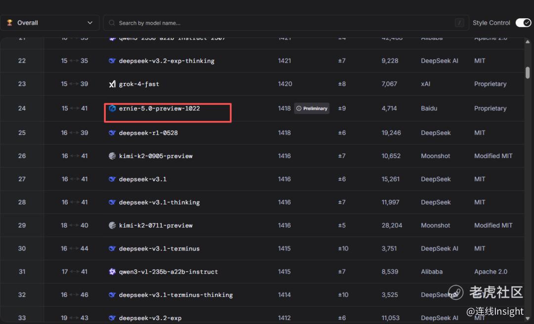
Task: Click the Qwen icon beside qwen3-vl-235b-a22b-instruct
Action: tap(112, 272)
